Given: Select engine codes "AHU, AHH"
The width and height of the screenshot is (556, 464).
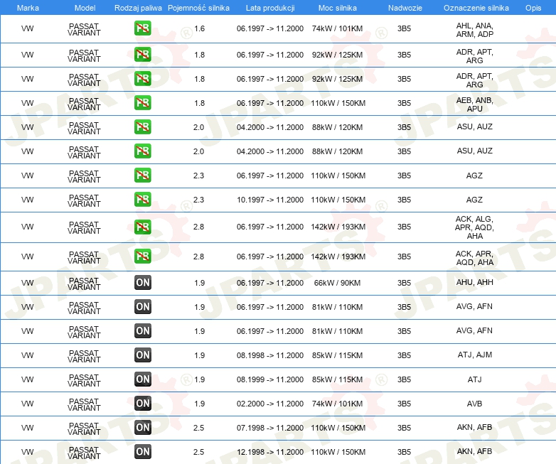Looking at the screenshot, I should coord(474,282).
